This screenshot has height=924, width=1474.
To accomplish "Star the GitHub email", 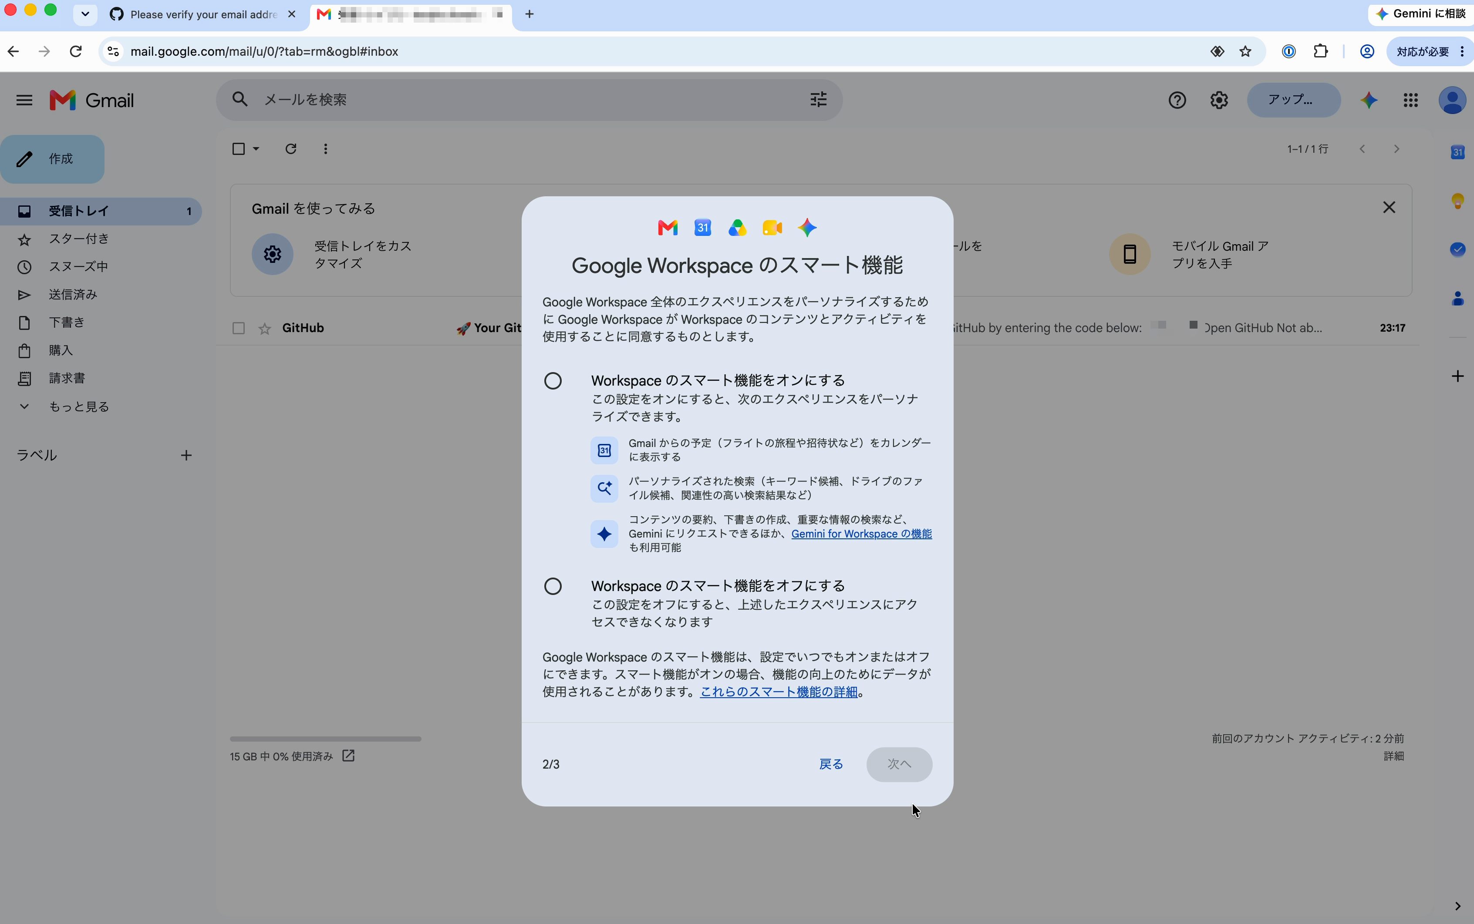I will coord(265,329).
